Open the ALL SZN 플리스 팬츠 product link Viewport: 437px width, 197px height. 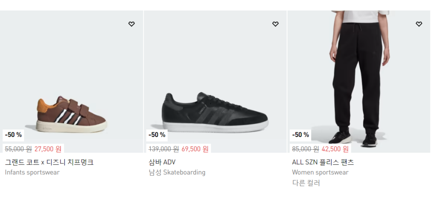[x=323, y=162]
